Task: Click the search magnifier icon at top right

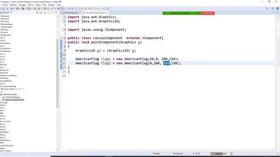Action: (267, 9)
